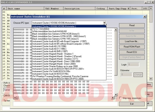Click hex view scroll down arrow

[x=116, y=94]
